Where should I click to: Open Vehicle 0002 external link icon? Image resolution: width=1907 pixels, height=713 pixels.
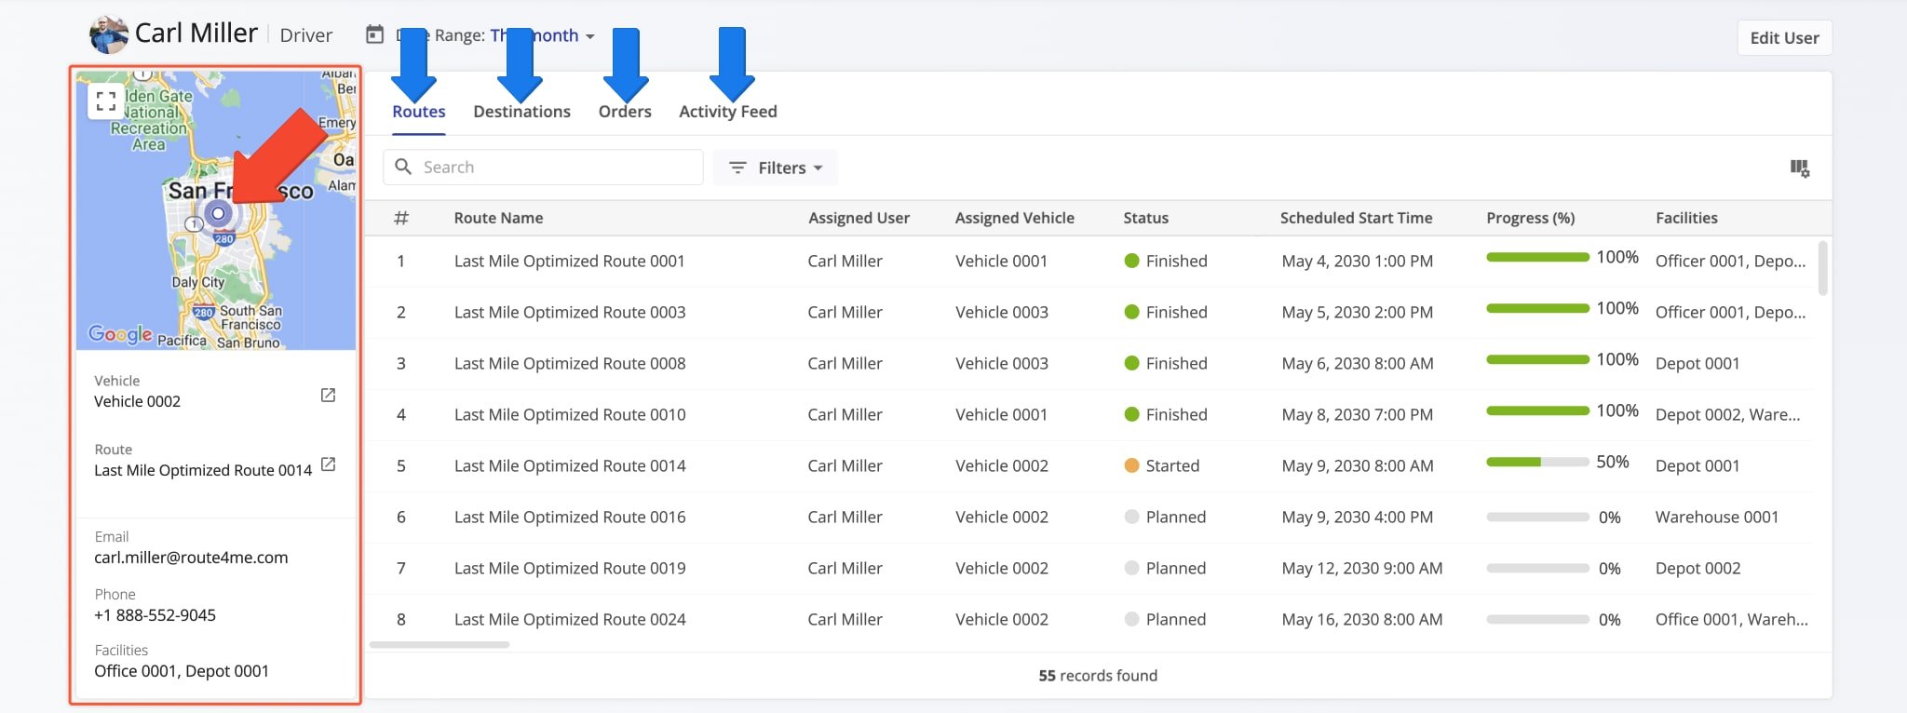[328, 396]
